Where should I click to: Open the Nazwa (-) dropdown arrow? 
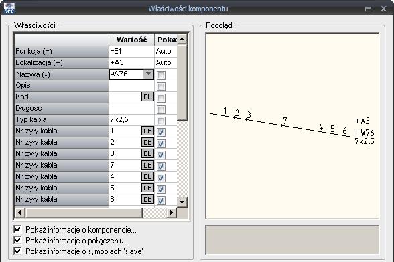[149, 74]
